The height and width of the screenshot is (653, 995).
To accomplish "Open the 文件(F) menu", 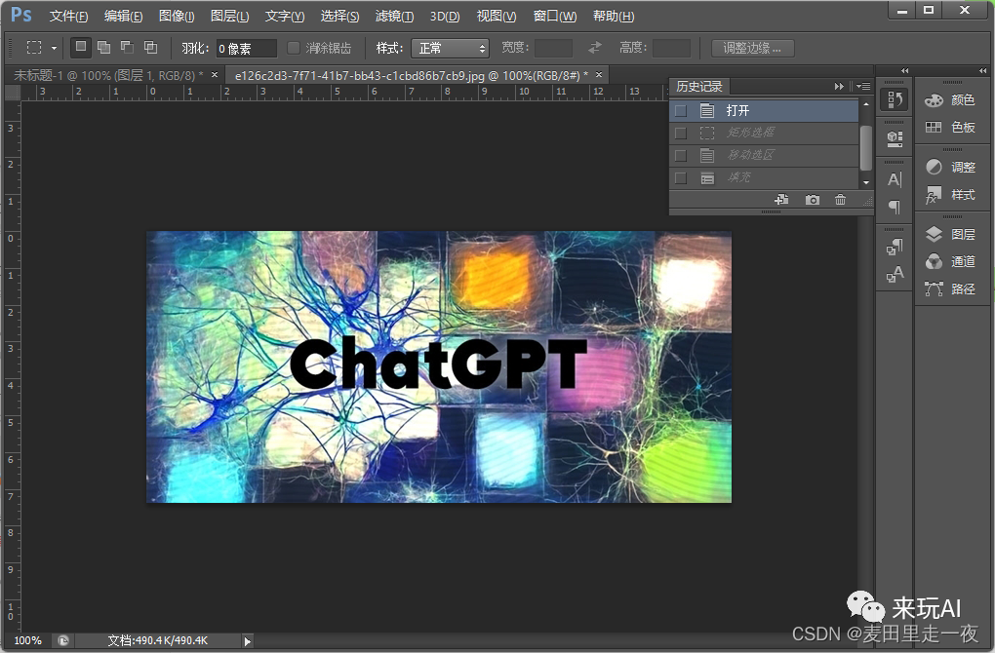I will pyautogui.click(x=68, y=16).
